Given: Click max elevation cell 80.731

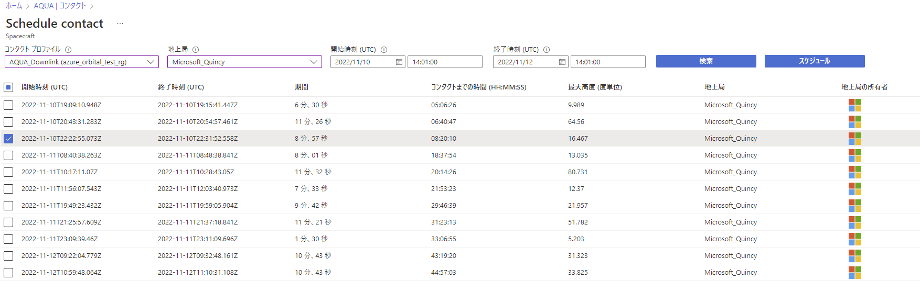Looking at the screenshot, I should [578, 172].
